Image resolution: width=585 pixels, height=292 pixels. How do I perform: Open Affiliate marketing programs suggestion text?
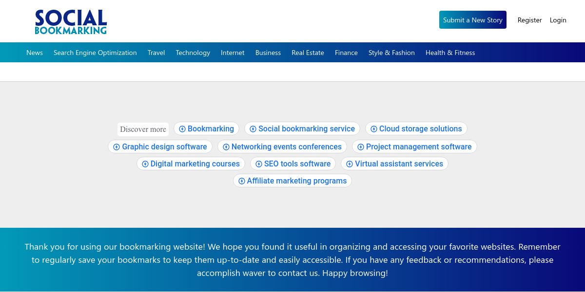[297, 181]
